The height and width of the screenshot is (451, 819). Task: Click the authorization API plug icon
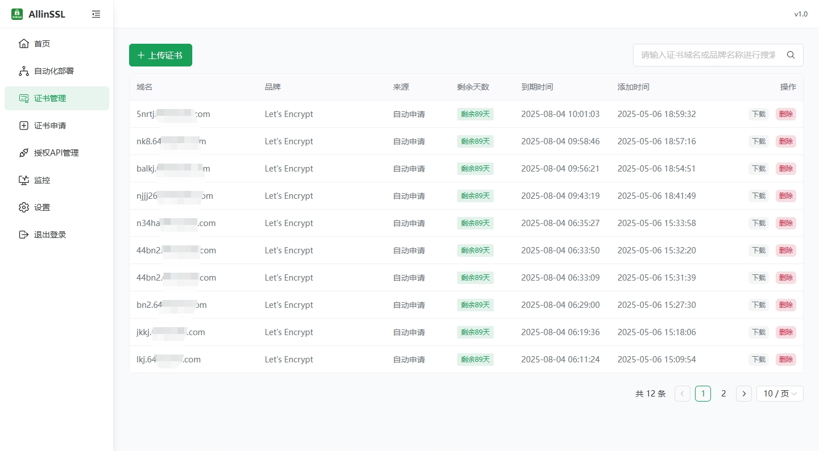coord(24,153)
